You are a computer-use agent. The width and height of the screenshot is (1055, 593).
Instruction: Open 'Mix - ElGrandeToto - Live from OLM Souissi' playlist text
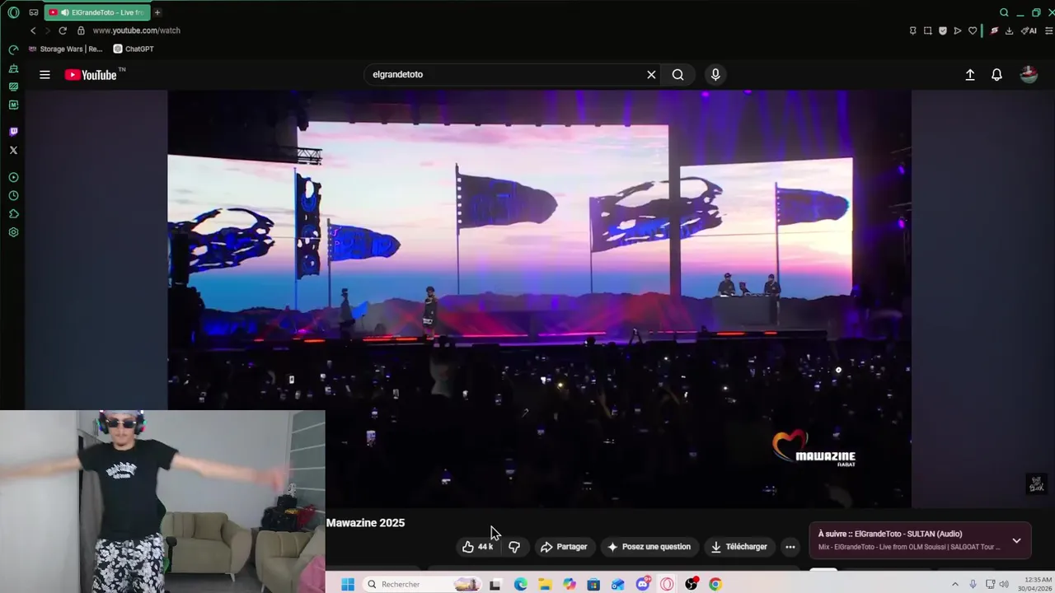point(909,547)
